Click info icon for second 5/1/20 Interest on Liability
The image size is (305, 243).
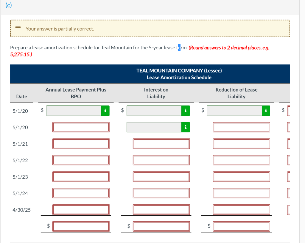(186, 127)
